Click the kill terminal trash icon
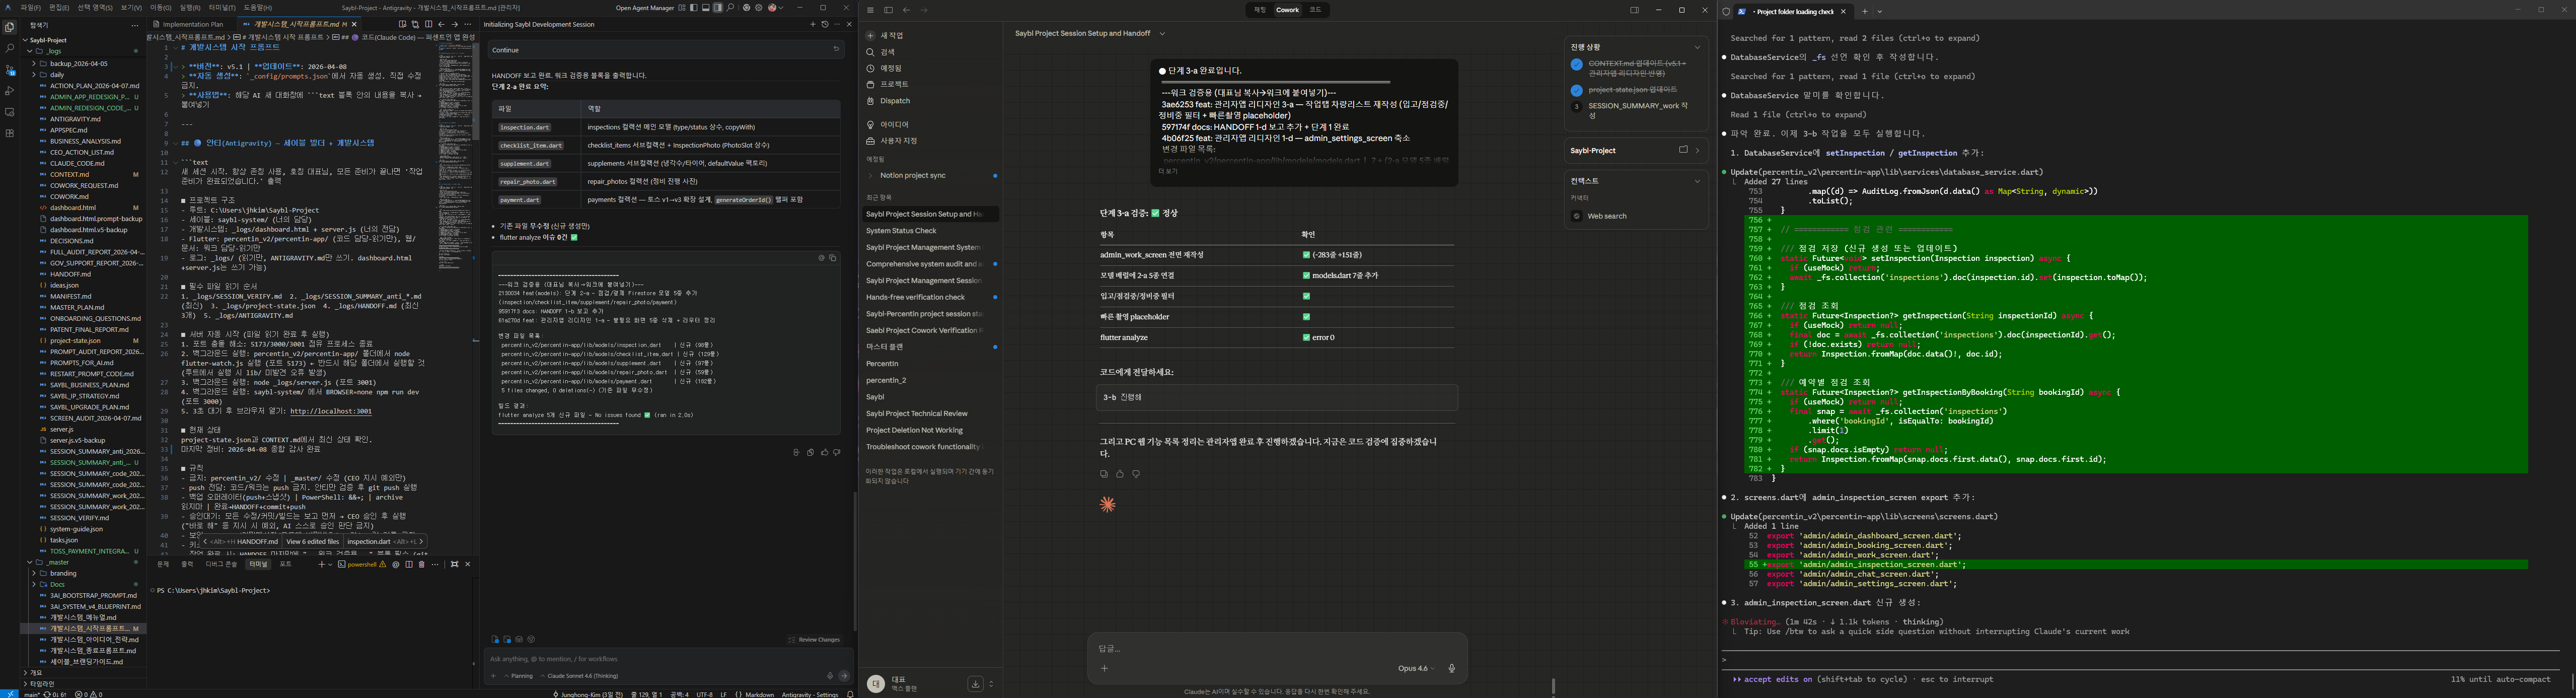The image size is (2576, 698). click(421, 564)
